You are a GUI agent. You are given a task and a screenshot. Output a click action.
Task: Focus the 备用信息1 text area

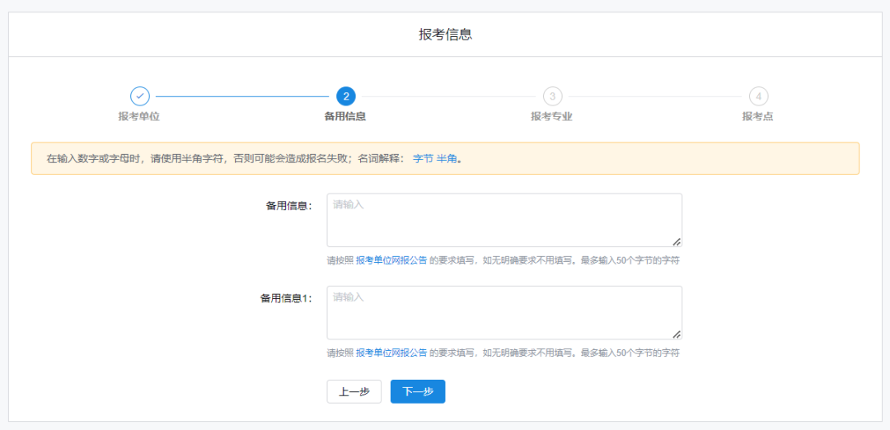(x=504, y=312)
